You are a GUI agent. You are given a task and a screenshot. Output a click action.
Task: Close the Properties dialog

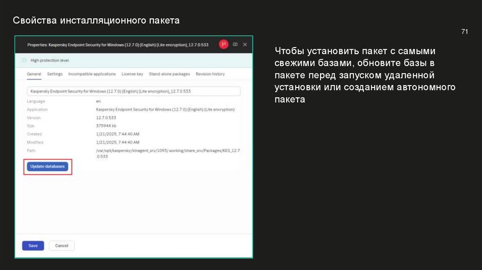pos(245,45)
